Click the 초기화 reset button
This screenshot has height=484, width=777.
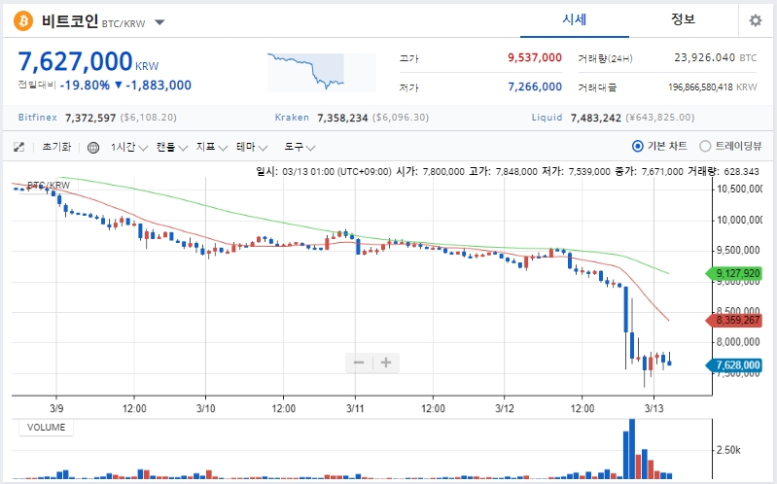(x=56, y=147)
